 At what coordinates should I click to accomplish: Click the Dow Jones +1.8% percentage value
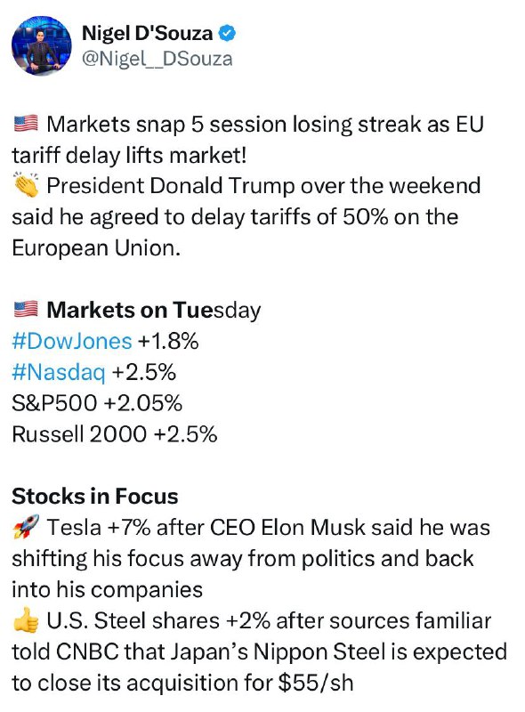167,341
